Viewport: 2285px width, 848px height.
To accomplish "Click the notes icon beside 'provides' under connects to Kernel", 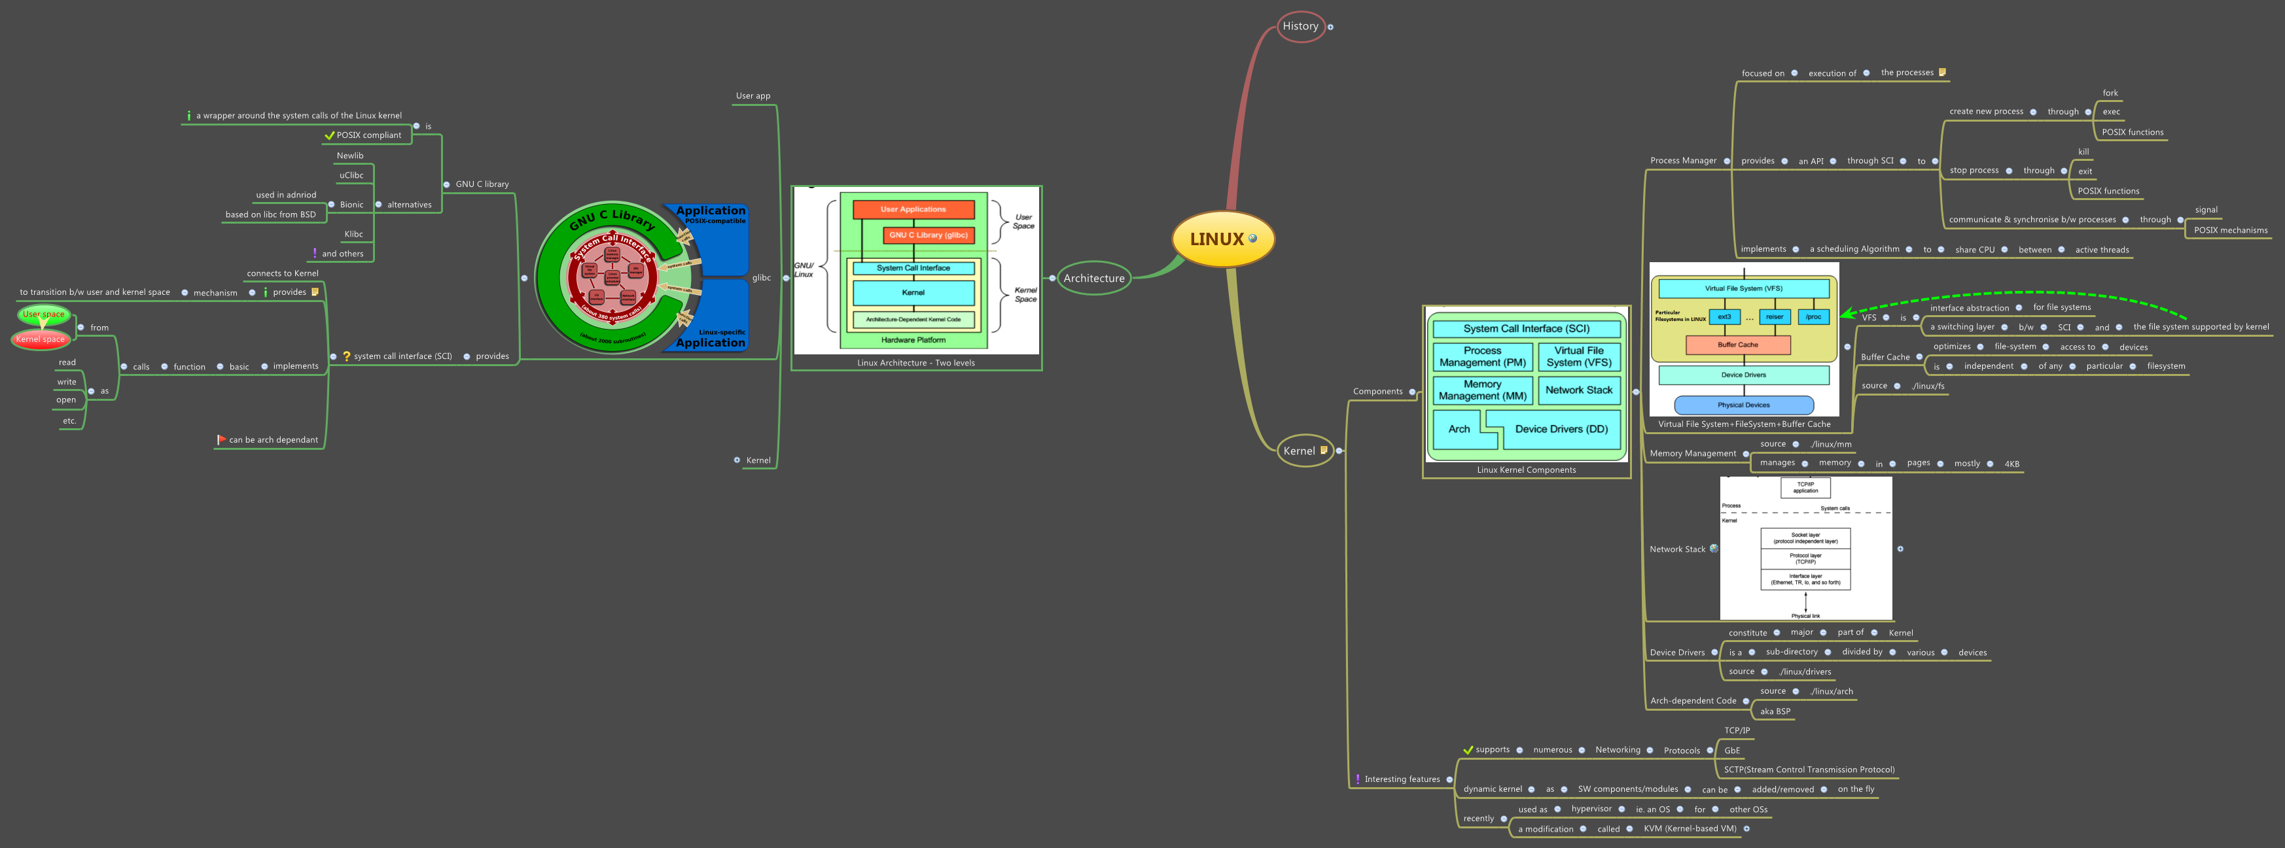I will click(x=315, y=292).
